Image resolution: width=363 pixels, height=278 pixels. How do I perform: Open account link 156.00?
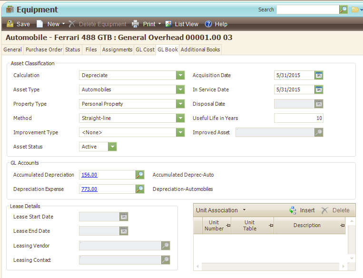coord(89,175)
